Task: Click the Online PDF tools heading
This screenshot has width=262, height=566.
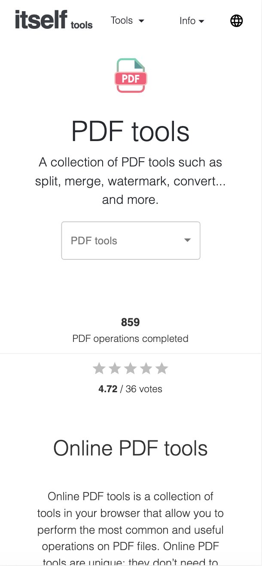Action: 131,448
